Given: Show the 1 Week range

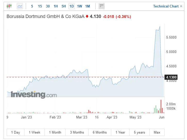Looking at the screenshot, I should (x=35, y=132).
